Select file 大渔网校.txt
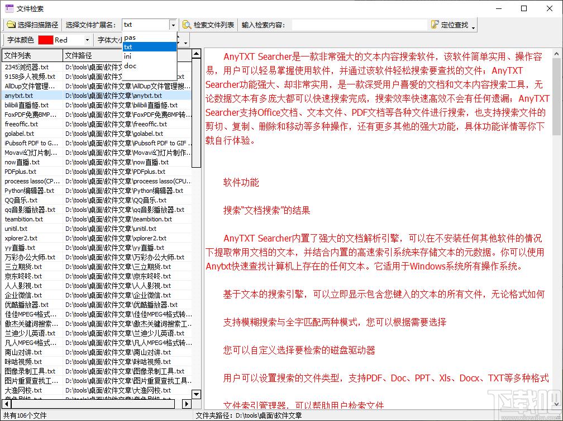This screenshot has width=563, height=421. point(23,390)
